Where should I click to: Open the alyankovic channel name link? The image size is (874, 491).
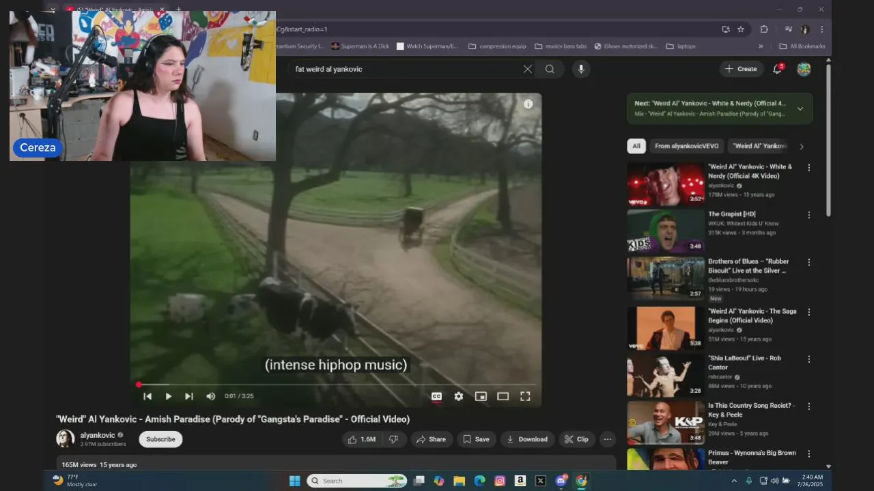pos(98,435)
